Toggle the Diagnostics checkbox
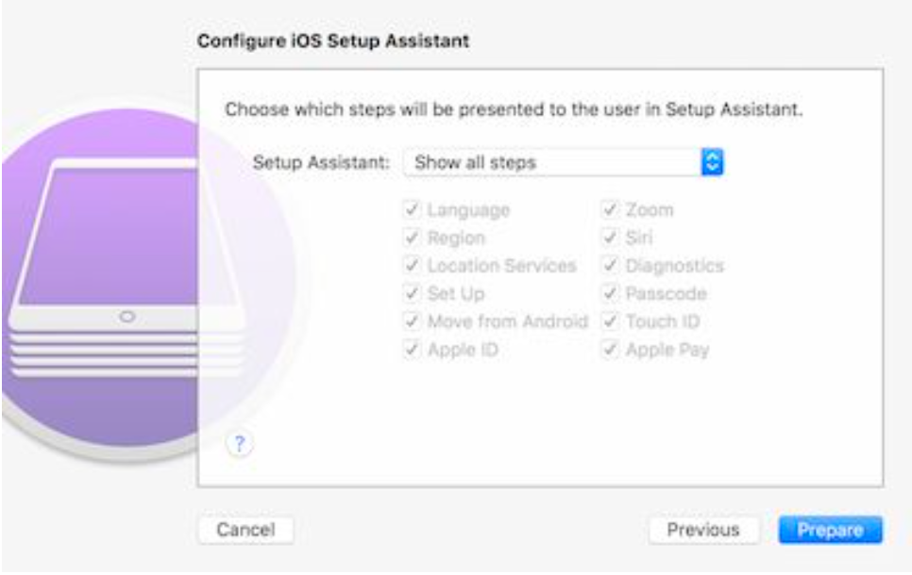The width and height of the screenshot is (912, 575). pyautogui.click(x=610, y=266)
